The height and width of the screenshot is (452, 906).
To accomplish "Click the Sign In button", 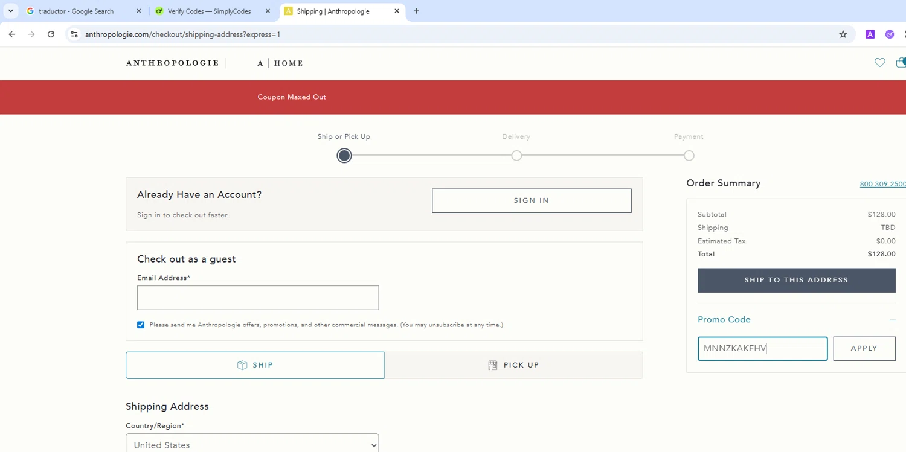I will point(532,200).
